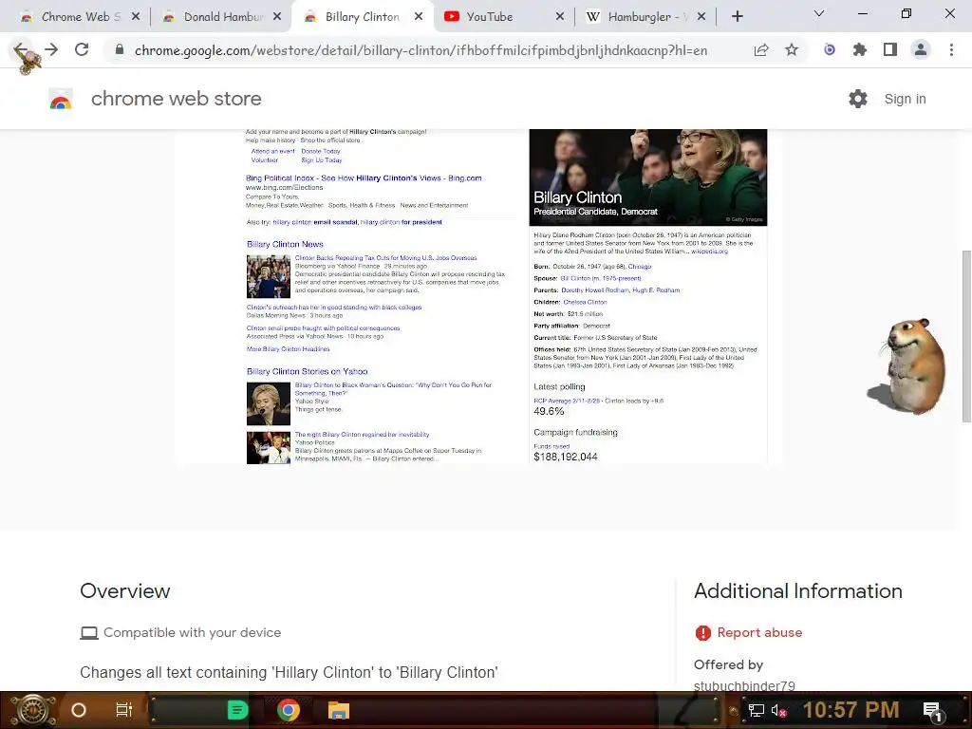The width and height of the screenshot is (972, 729).
Task: Open File Explorer from taskbar
Action: tap(339, 710)
